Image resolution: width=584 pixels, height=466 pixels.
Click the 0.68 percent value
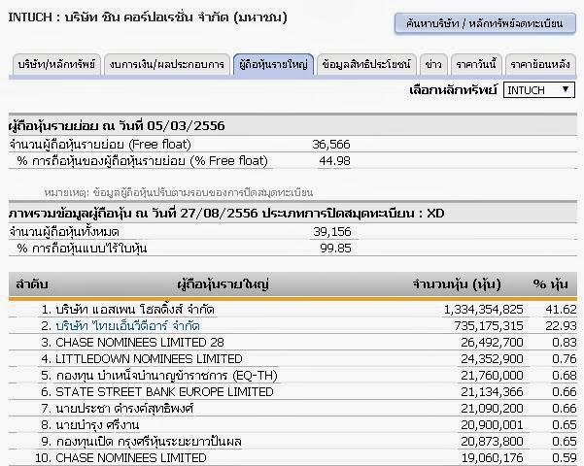(x=565, y=376)
